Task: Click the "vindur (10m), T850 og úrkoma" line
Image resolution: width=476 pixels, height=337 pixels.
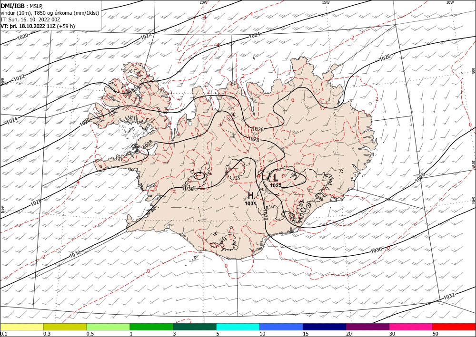Action: point(50,13)
